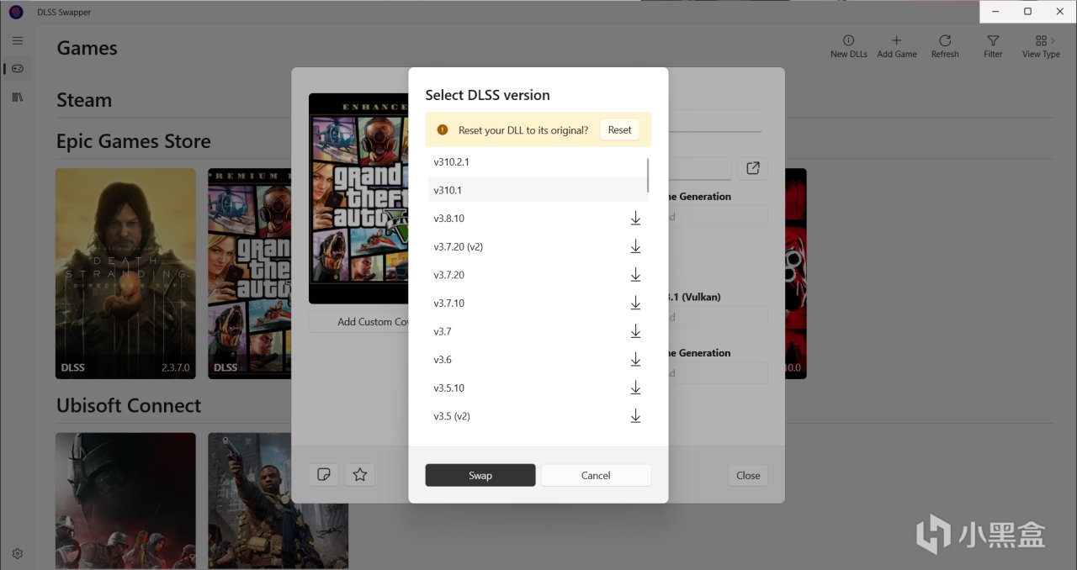
Task: Cancel the DLSS version selection
Action: tap(596, 475)
